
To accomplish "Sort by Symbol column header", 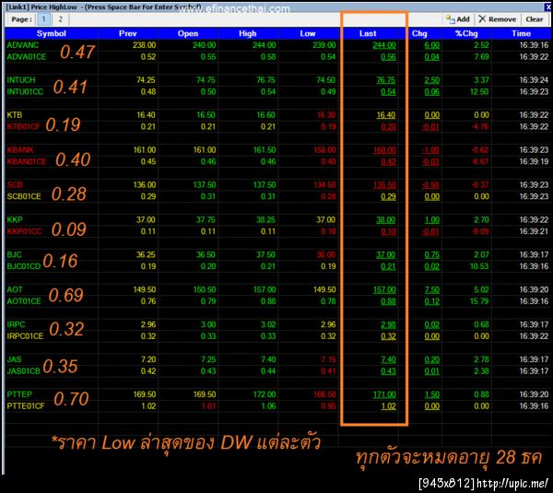I will pos(51,33).
